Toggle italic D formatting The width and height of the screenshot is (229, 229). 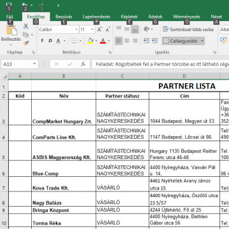[x=50, y=41]
